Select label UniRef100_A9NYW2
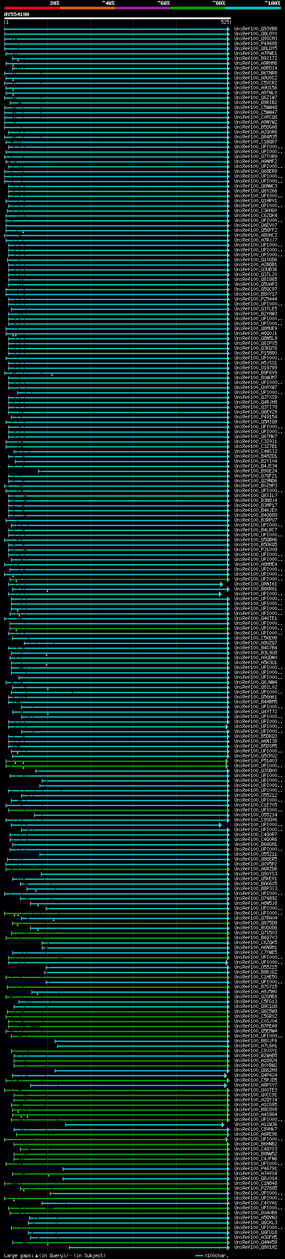 tap(256, 122)
